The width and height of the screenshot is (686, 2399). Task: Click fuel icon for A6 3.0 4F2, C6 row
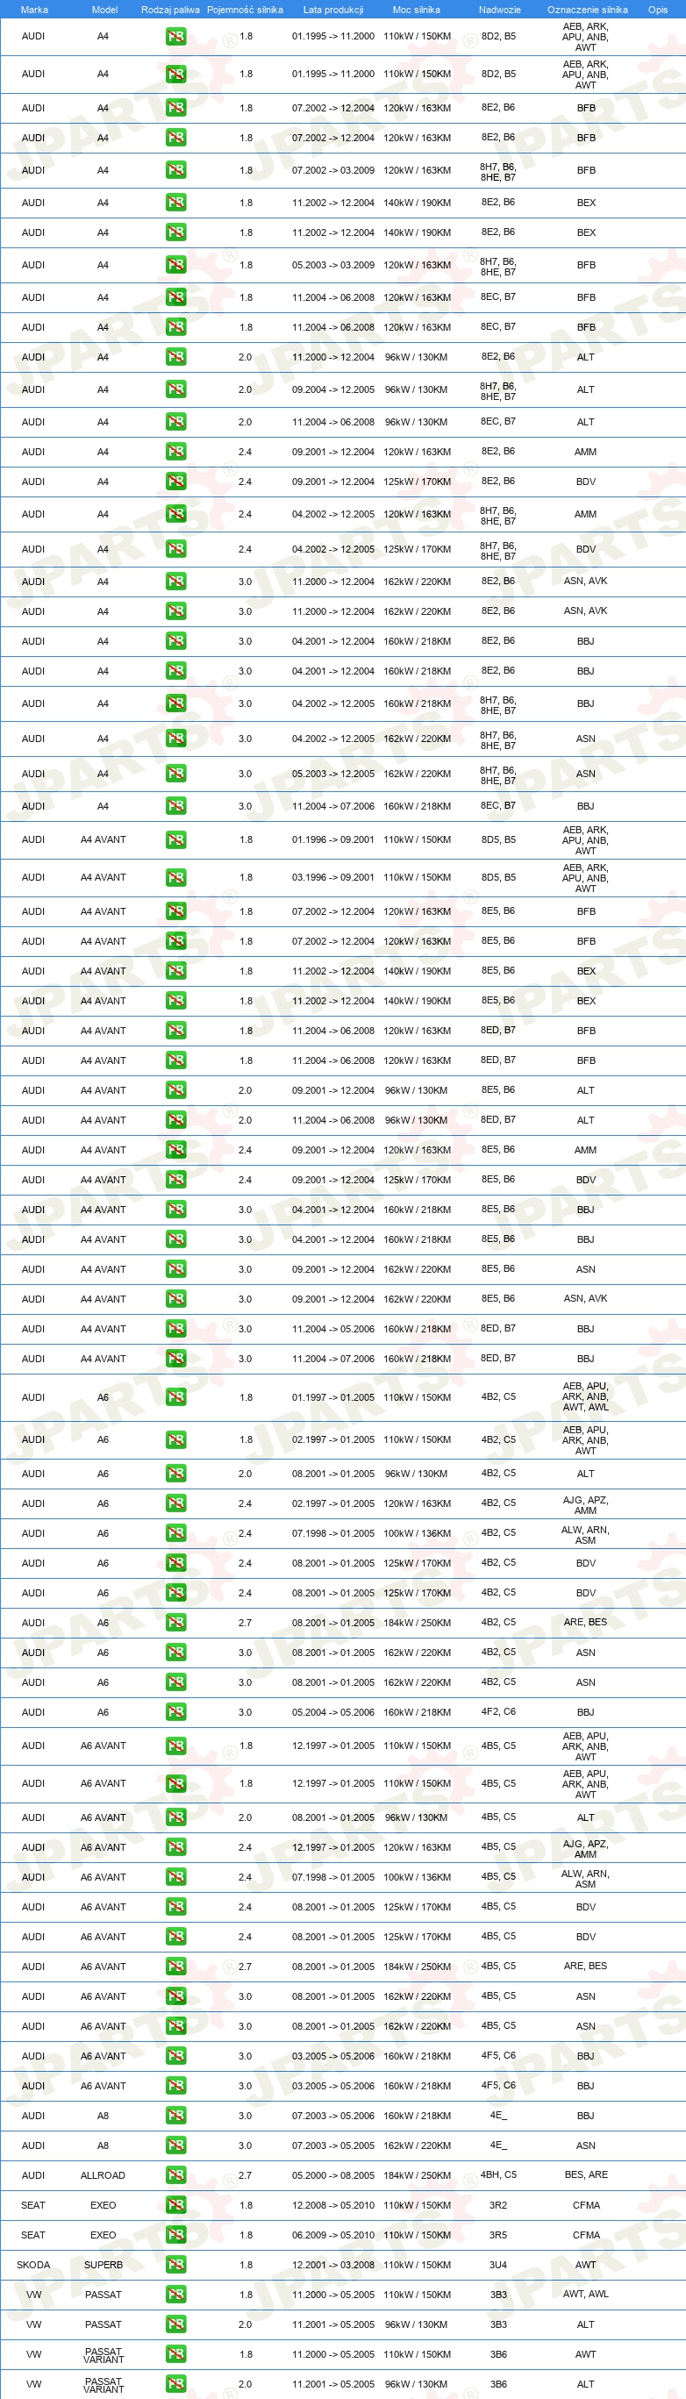tap(176, 1711)
